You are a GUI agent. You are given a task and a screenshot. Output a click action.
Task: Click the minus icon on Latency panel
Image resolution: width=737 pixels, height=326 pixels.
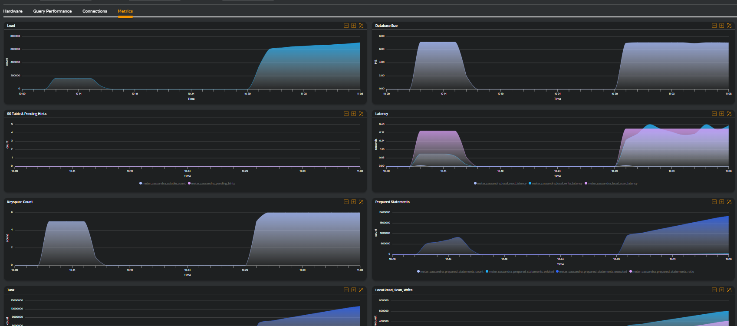[714, 114]
